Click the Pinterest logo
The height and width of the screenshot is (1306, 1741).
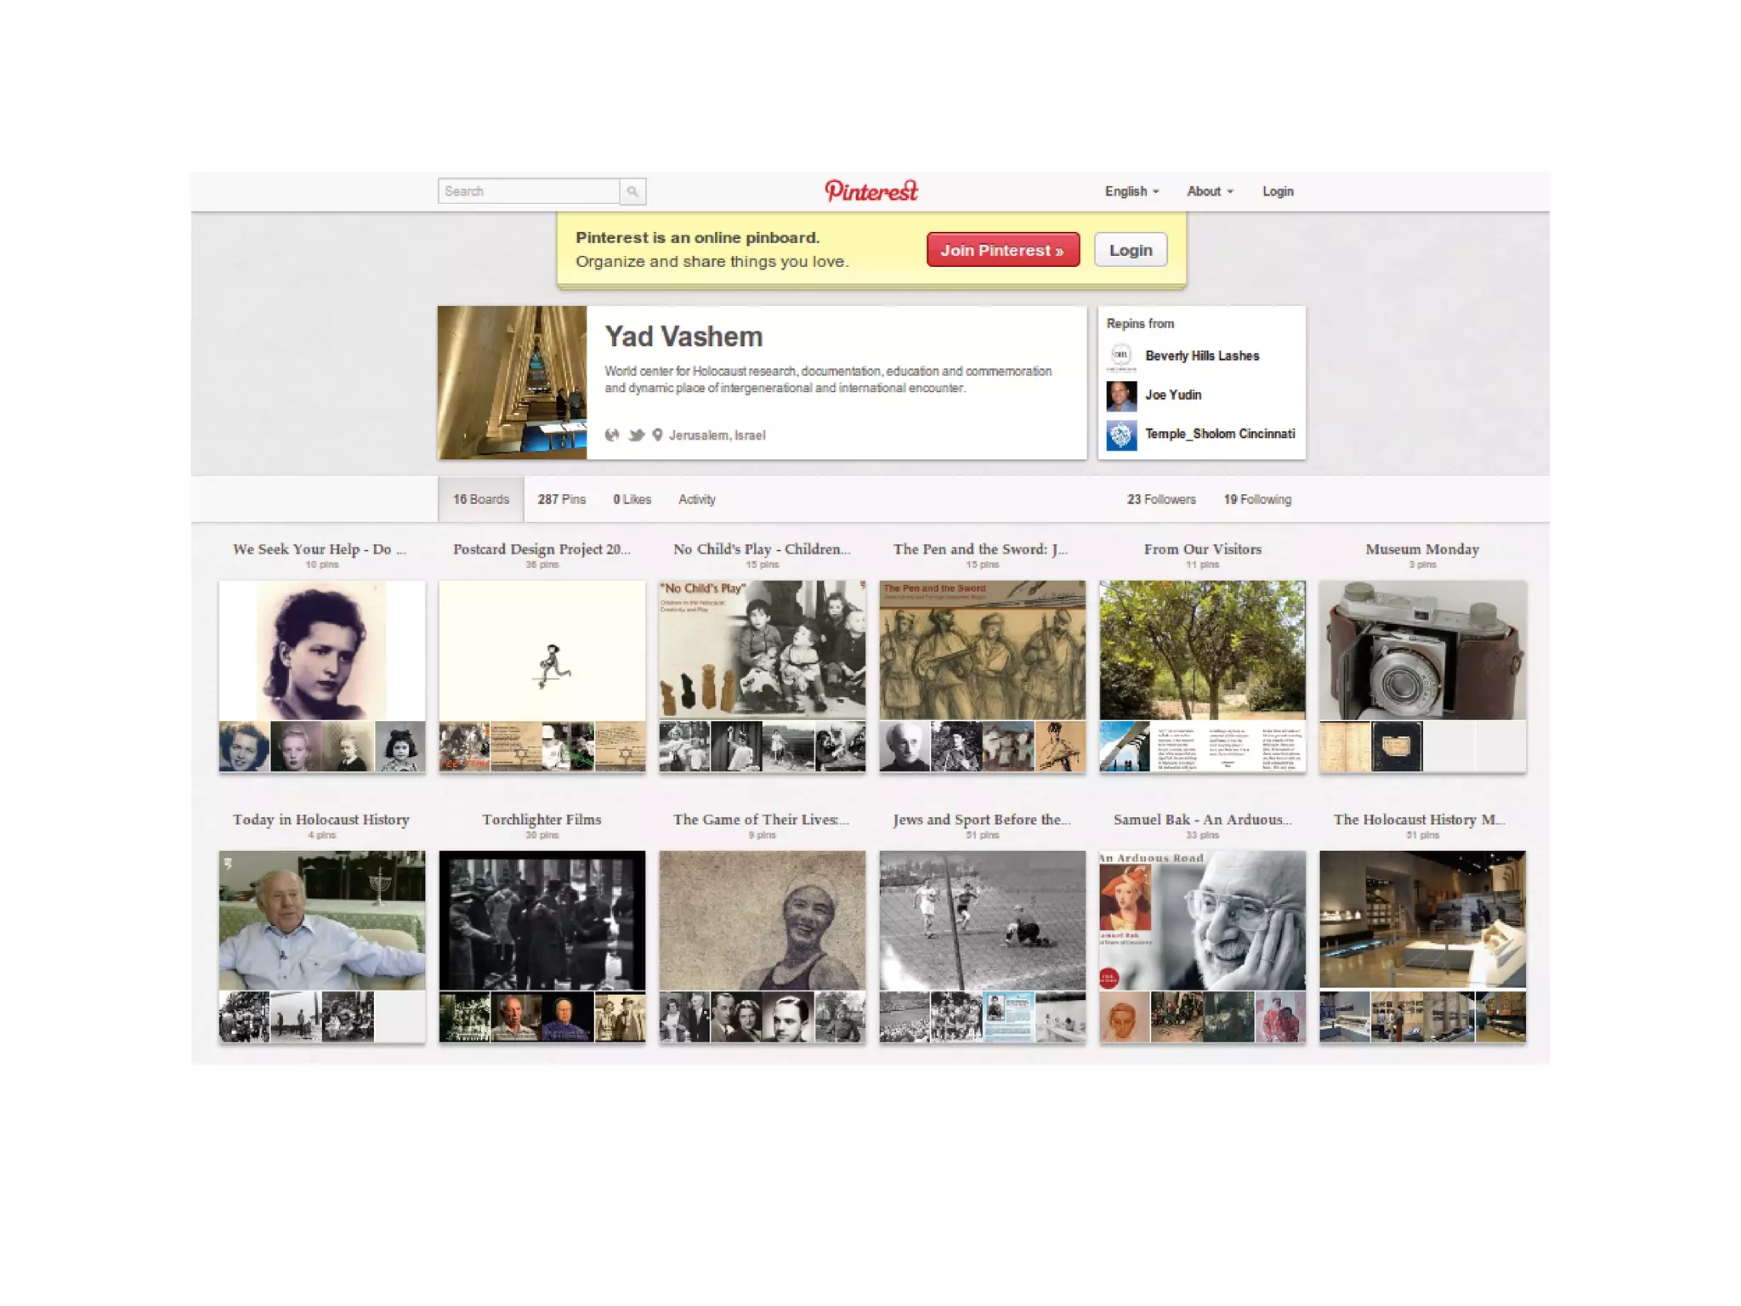[871, 190]
